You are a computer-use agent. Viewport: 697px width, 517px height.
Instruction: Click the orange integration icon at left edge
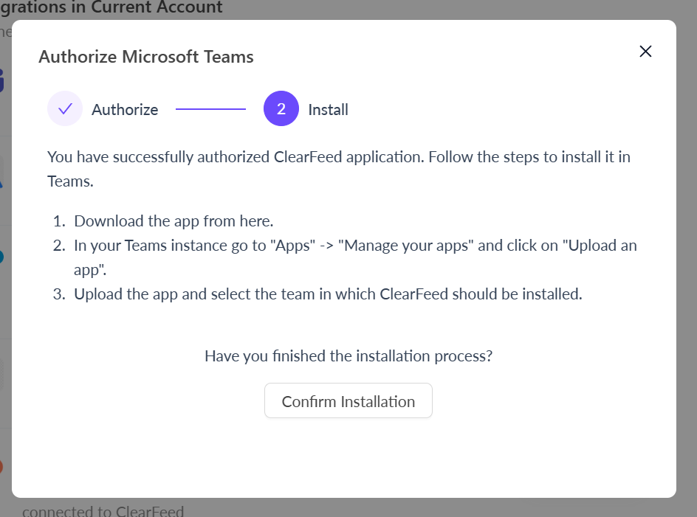click(x=2, y=466)
